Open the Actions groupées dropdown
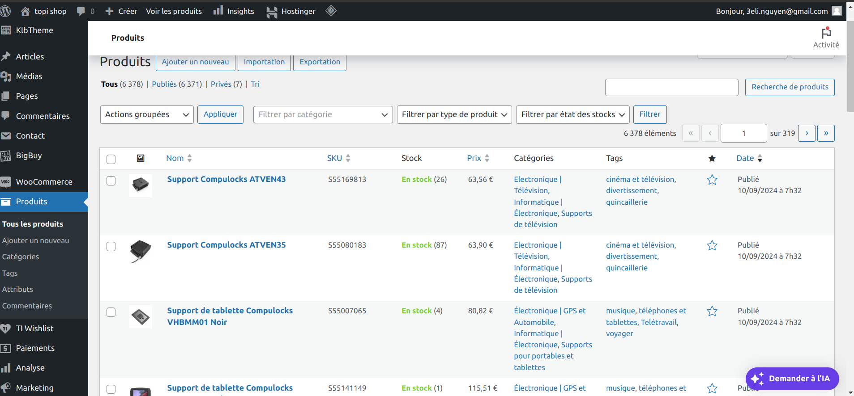 [146, 114]
